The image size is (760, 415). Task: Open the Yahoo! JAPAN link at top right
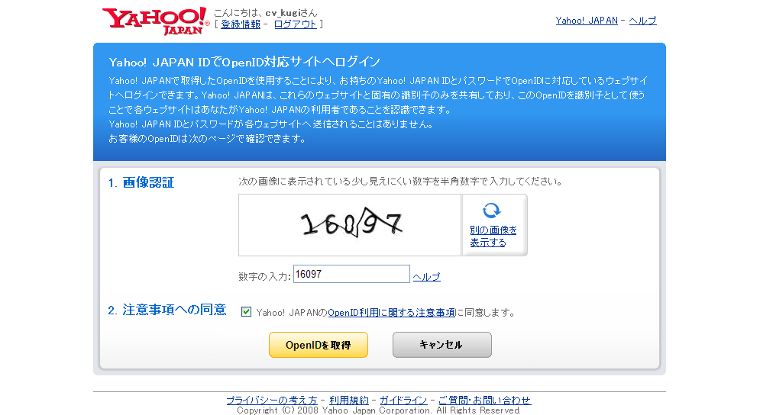click(587, 21)
